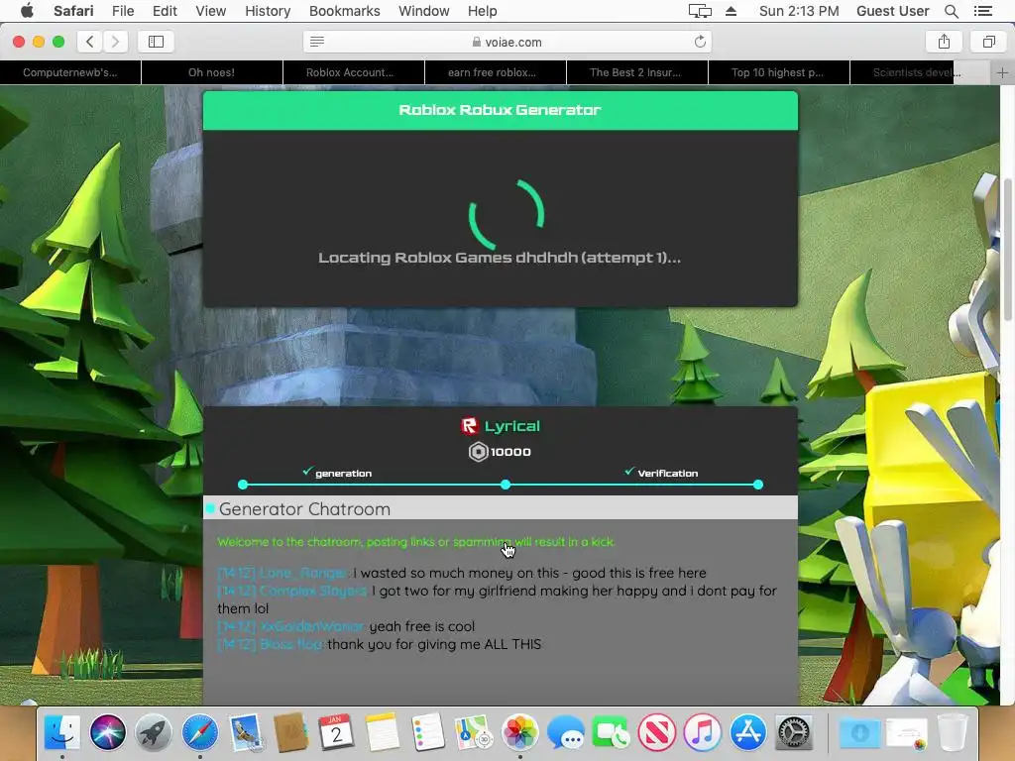The width and height of the screenshot is (1015, 761).
Task: Switch to Scientists devel... tab
Action: point(920,72)
